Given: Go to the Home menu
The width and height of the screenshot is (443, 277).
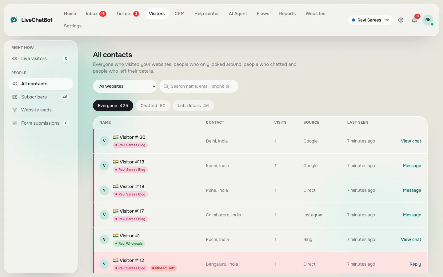Looking at the screenshot, I should (x=70, y=14).
